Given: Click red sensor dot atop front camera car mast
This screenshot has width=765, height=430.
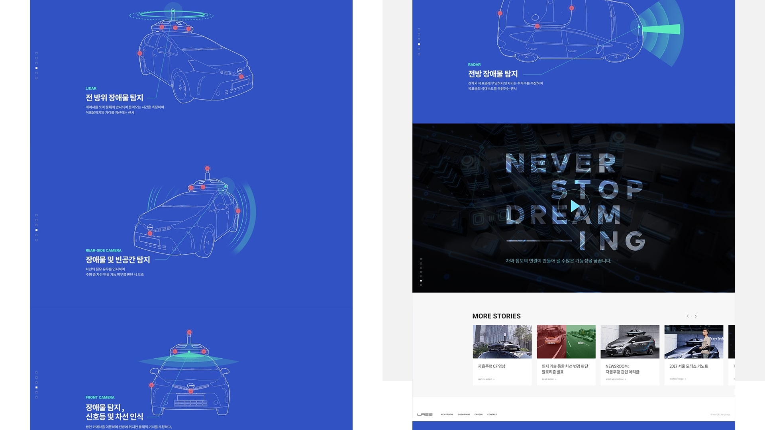Looking at the screenshot, I should point(189,332).
